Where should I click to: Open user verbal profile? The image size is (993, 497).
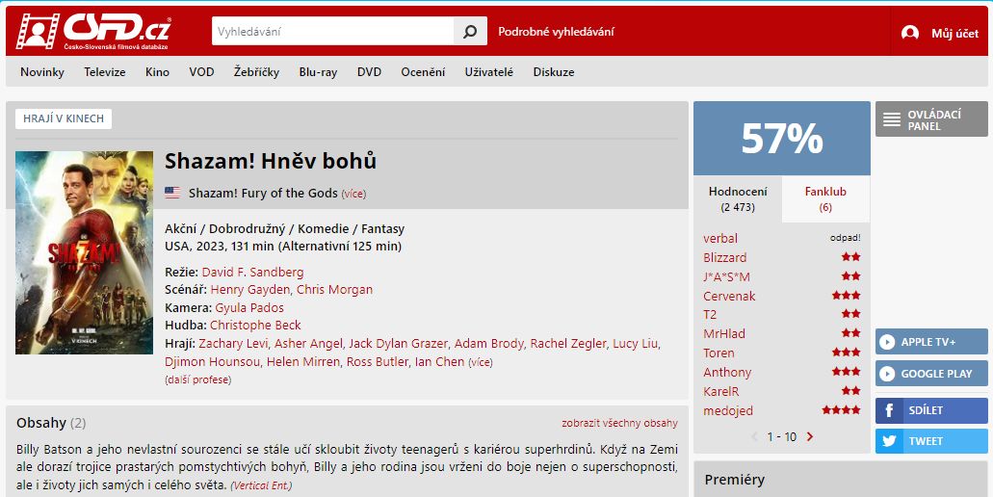coord(720,239)
